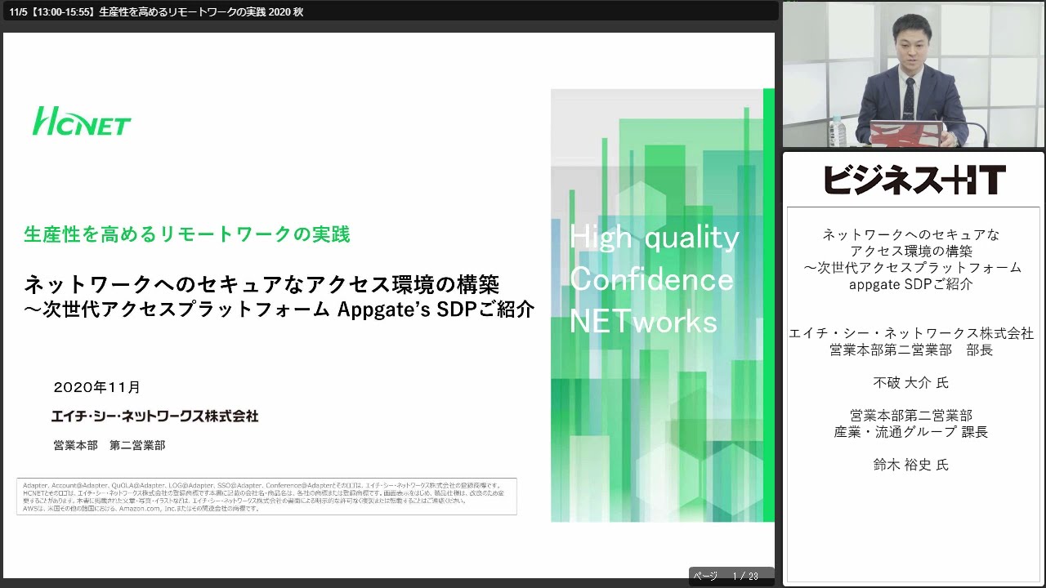Click 産業・流通グループ 課長 in the info panel

click(911, 431)
